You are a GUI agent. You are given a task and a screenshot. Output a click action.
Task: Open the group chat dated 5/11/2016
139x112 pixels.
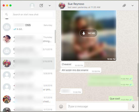[28, 51]
